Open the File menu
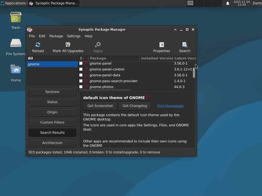This screenshot has height=196, width=262. (32, 36)
